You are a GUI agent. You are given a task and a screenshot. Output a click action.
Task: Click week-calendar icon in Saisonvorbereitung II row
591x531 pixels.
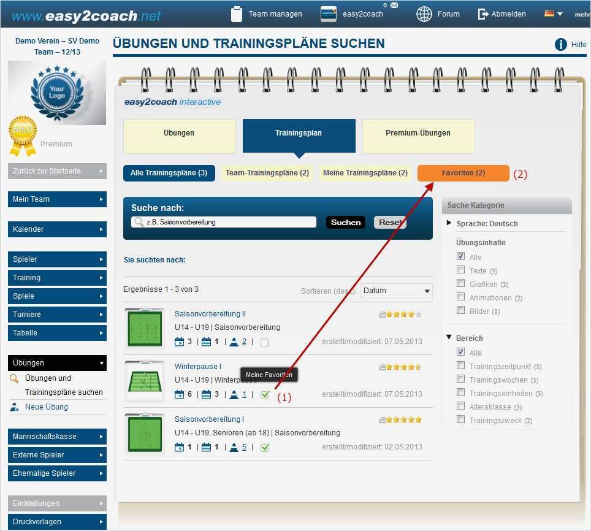(206, 342)
